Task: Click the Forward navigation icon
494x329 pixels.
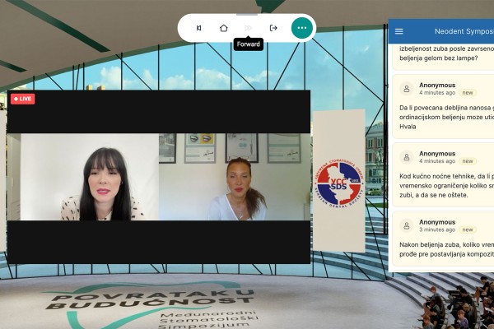Action: point(248,28)
